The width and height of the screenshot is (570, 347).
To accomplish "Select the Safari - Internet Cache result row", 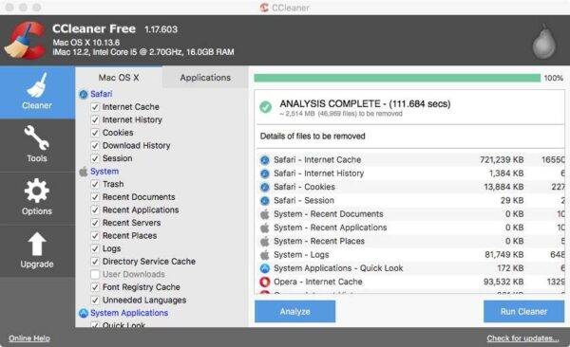I will [410, 160].
